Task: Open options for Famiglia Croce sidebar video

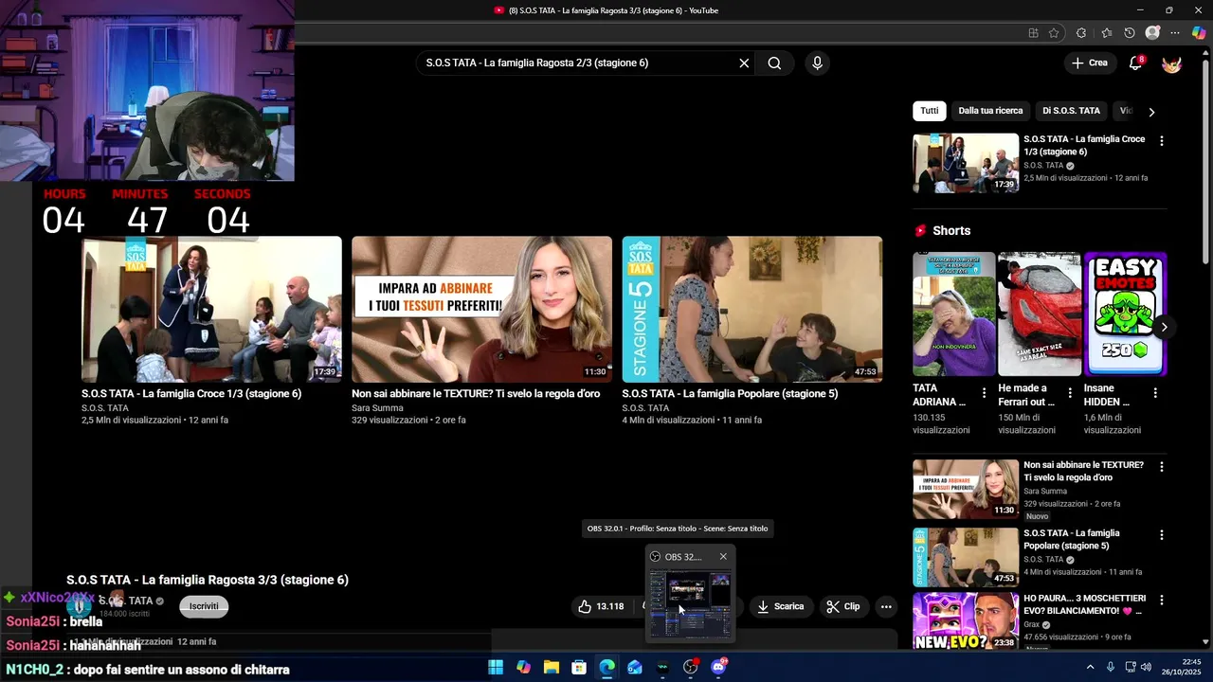Action: 1162,141
